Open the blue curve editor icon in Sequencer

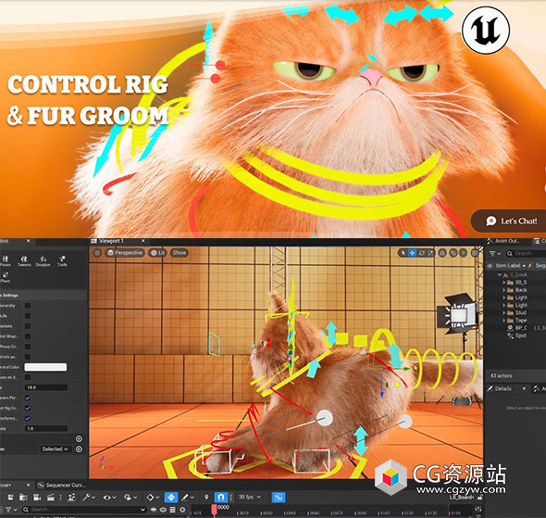(279, 498)
